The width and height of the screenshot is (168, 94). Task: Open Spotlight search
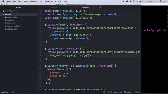(156, 1)
